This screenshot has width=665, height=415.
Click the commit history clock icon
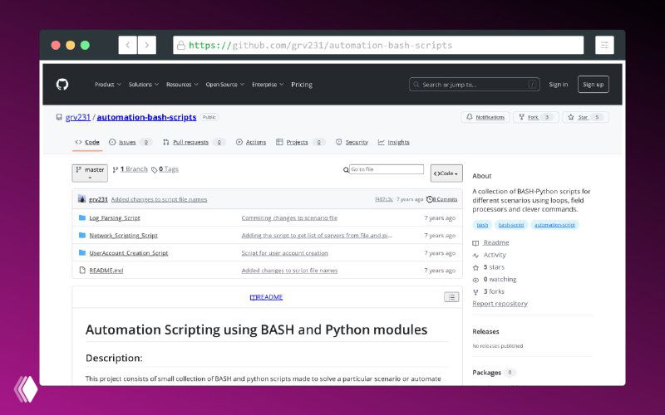coord(429,199)
